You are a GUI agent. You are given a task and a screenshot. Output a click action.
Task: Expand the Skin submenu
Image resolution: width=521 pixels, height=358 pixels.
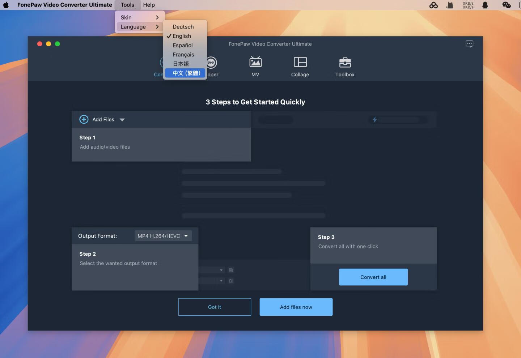pos(139,17)
